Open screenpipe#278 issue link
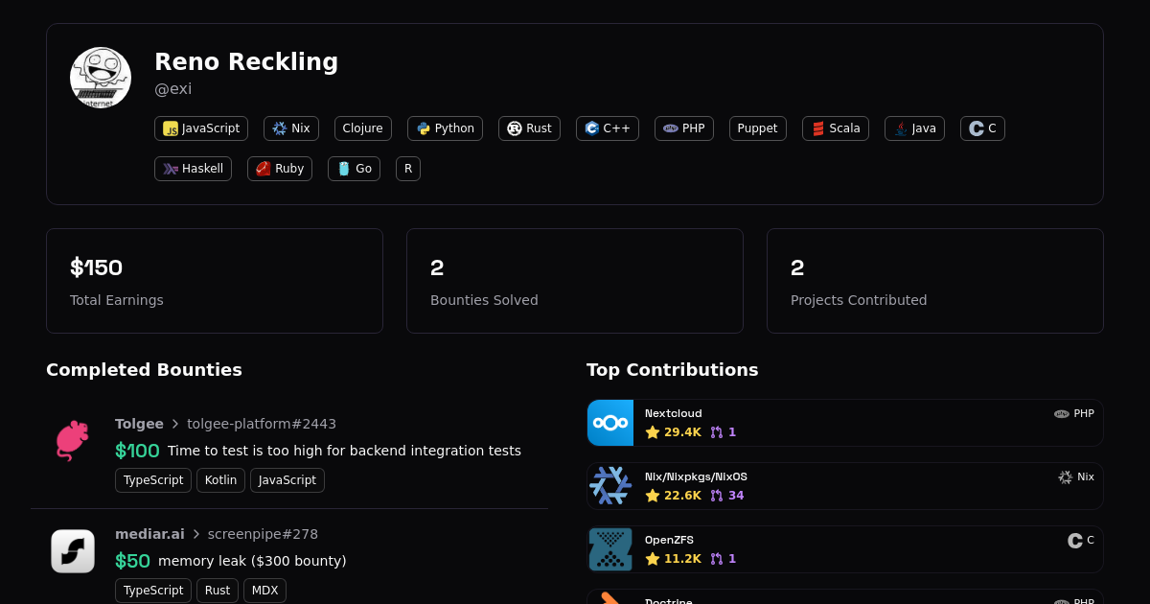 point(263,534)
